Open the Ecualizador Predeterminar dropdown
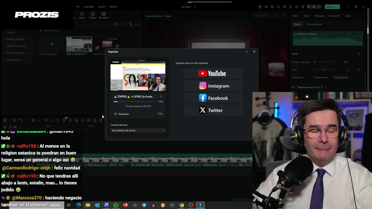The width and height of the screenshot is (372, 209). coord(321,78)
